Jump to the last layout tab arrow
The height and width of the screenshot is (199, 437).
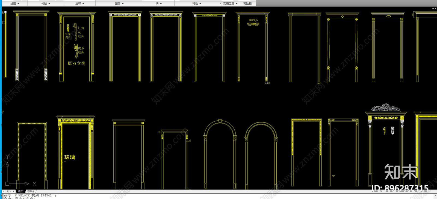(13, 191)
